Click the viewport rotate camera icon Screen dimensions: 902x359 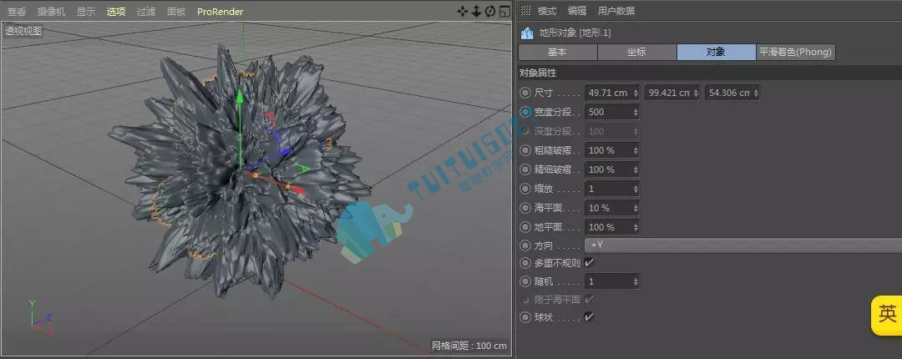(490, 11)
